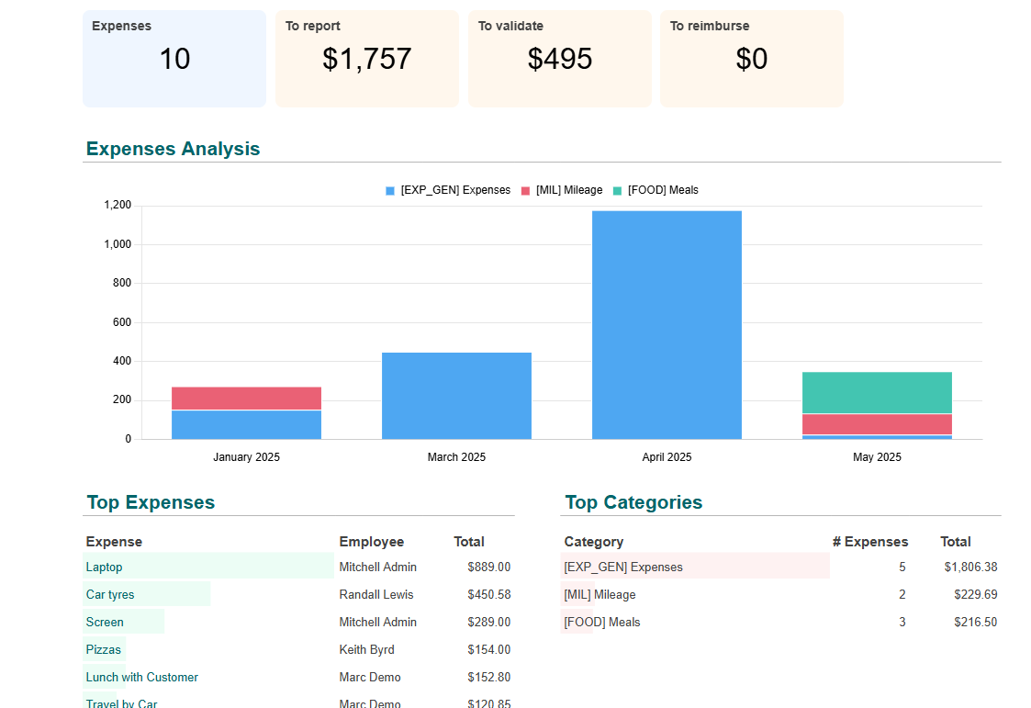
Task: Select the To validate $495 card
Action: (x=559, y=59)
